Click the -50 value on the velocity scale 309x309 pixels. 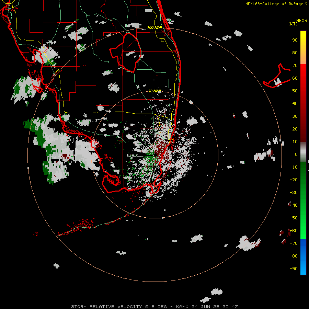click(294, 218)
